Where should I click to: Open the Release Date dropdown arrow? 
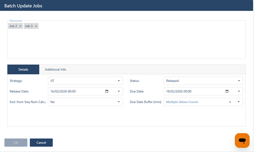click(x=119, y=91)
